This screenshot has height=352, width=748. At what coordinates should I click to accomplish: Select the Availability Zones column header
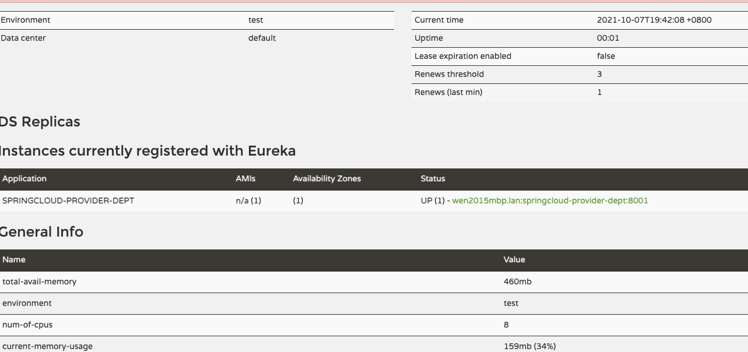[326, 179]
